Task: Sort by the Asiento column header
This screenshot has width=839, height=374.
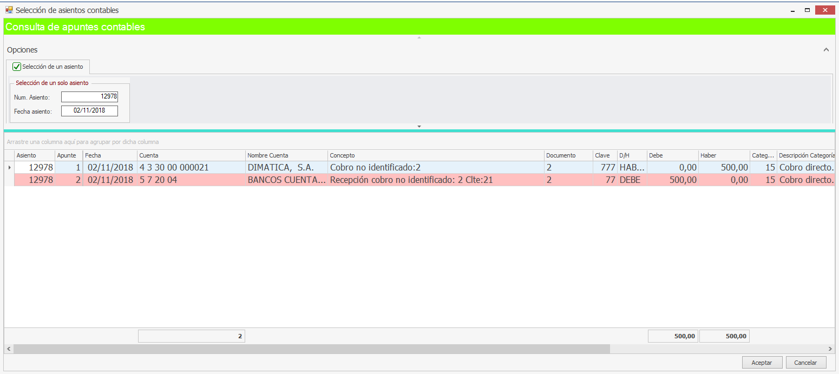Action: pos(35,155)
